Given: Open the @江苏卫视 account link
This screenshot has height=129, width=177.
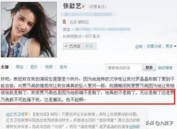Looking at the screenshot, I should pyautogui.click(x=15, y=114).
